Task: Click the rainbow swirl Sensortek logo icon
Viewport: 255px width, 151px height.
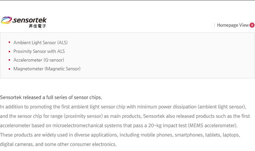Action: point(6,20)
